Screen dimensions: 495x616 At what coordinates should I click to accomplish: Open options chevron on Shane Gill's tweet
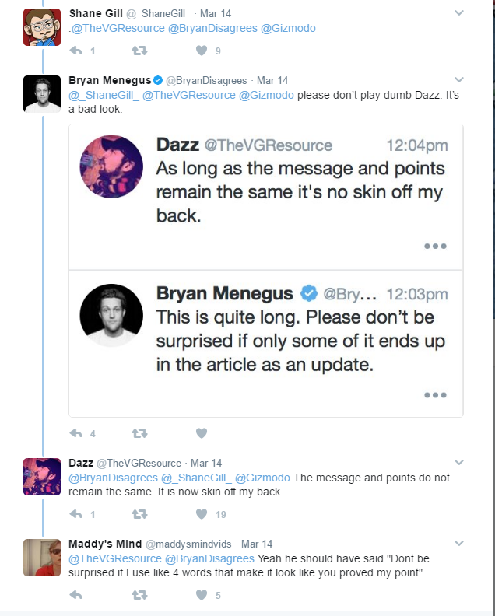pos(459,13)
